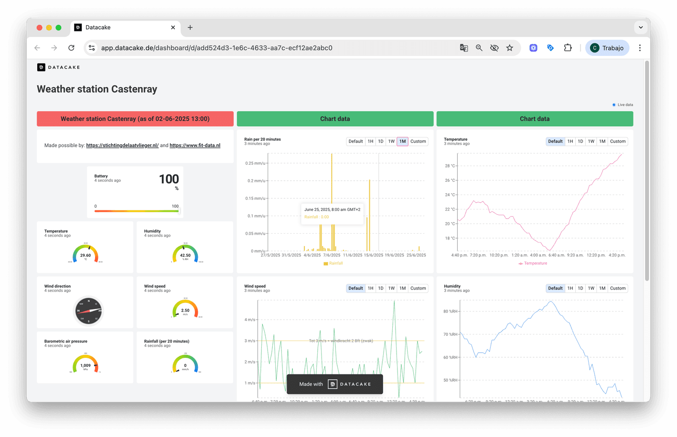Click the Datacake logo at the top left
Image resolution: width=677 pixels, height=437 pixels.
pyautogui.click(x=59, y=67)
